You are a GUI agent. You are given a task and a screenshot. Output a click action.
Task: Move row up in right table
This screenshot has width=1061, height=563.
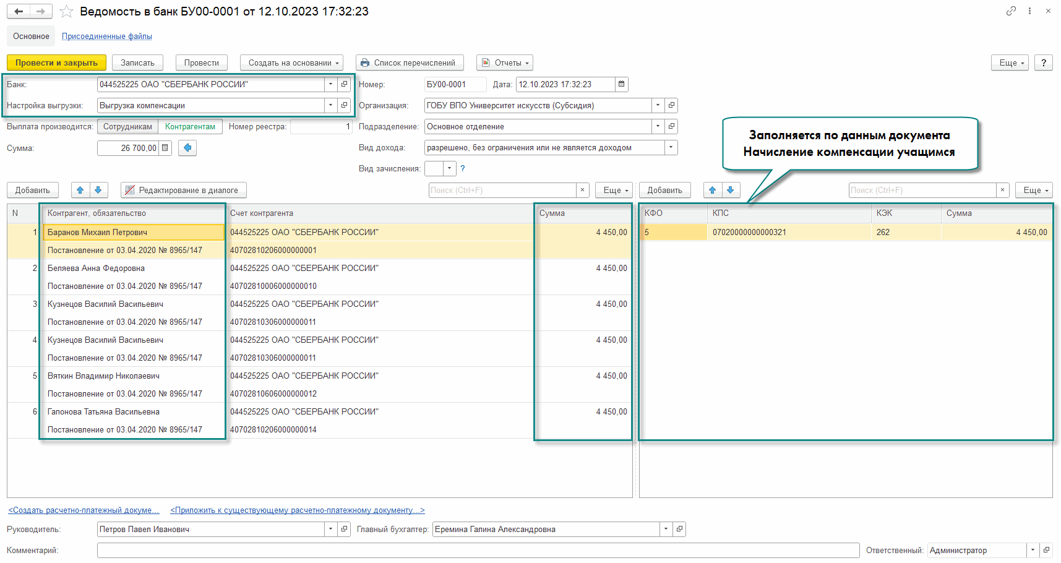click(x=713, y=190)
